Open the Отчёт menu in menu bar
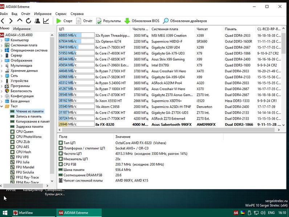289x217 pixels. point(26,14)
